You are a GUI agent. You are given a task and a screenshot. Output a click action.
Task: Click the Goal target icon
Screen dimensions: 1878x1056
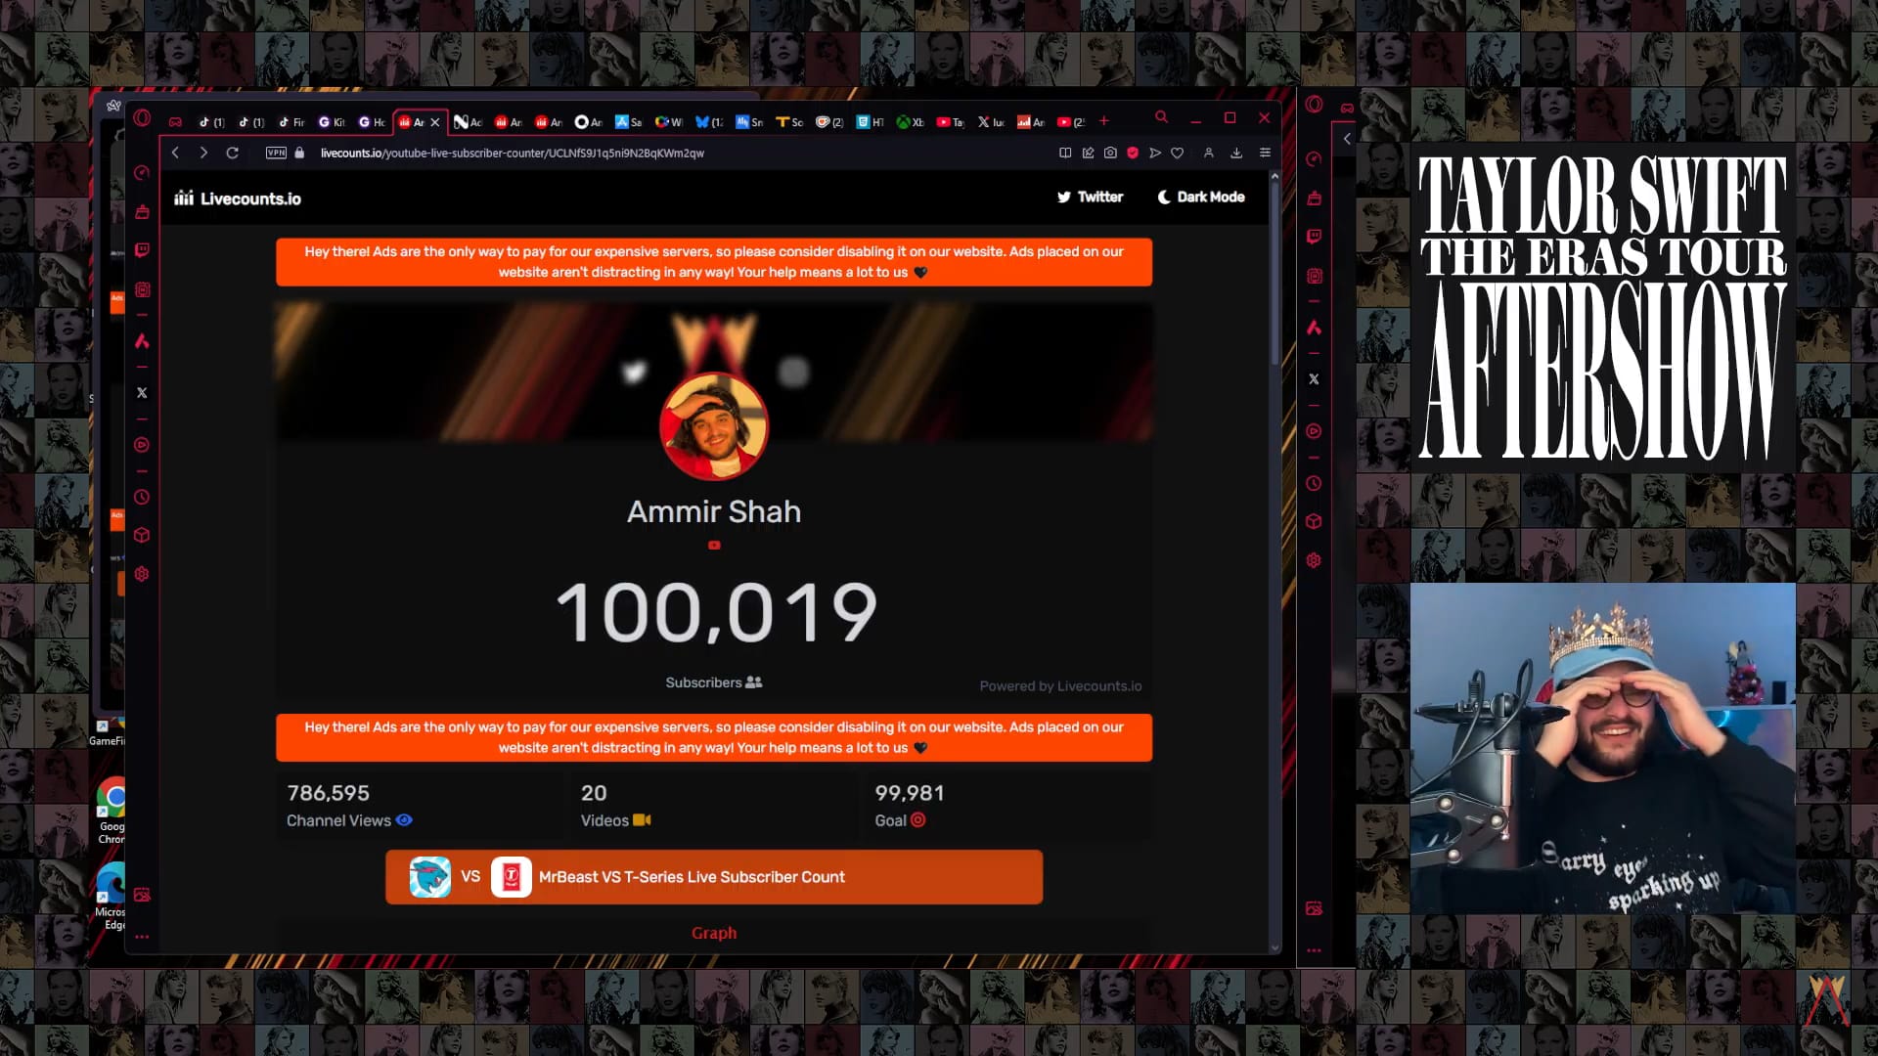pos(918,820)
